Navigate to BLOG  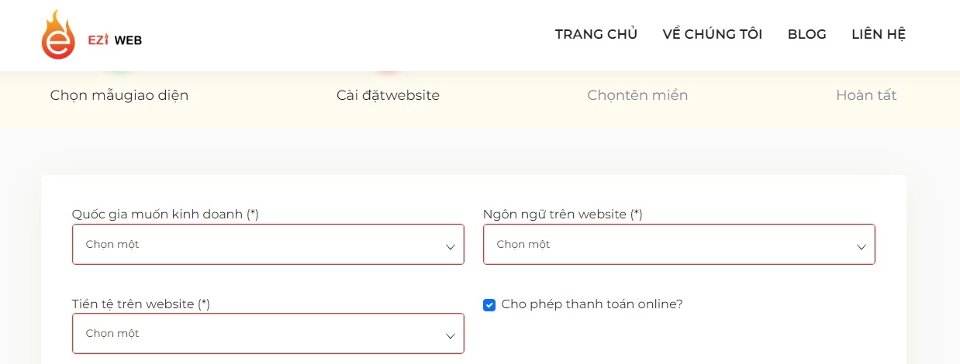tap(806, 34)
